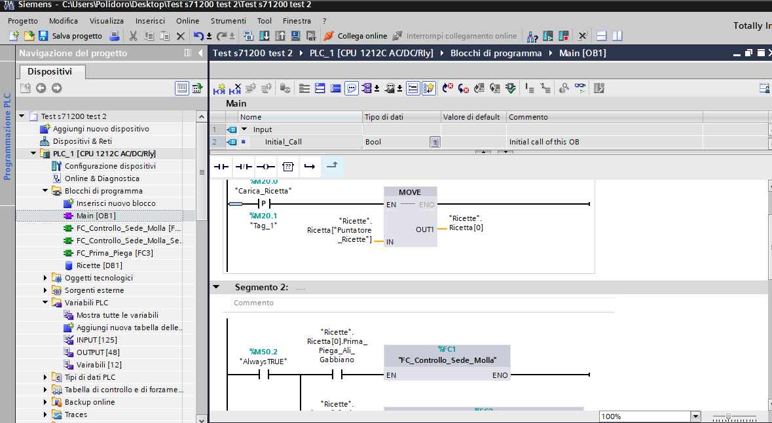Insert close branch from favorites bar
The height and width of the screenshot is (423, 772).
(332, 166)
